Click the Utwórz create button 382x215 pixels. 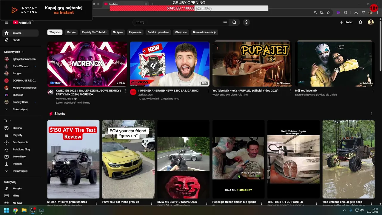[x=346, y=22]
